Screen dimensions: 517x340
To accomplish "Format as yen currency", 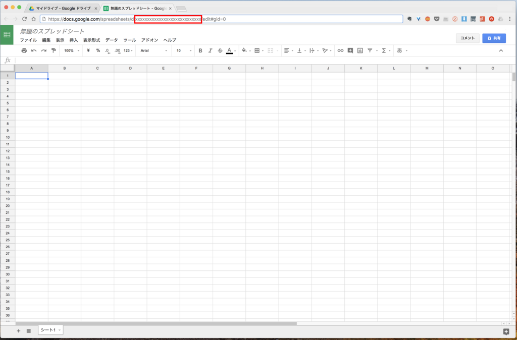I will coord(88,51).
